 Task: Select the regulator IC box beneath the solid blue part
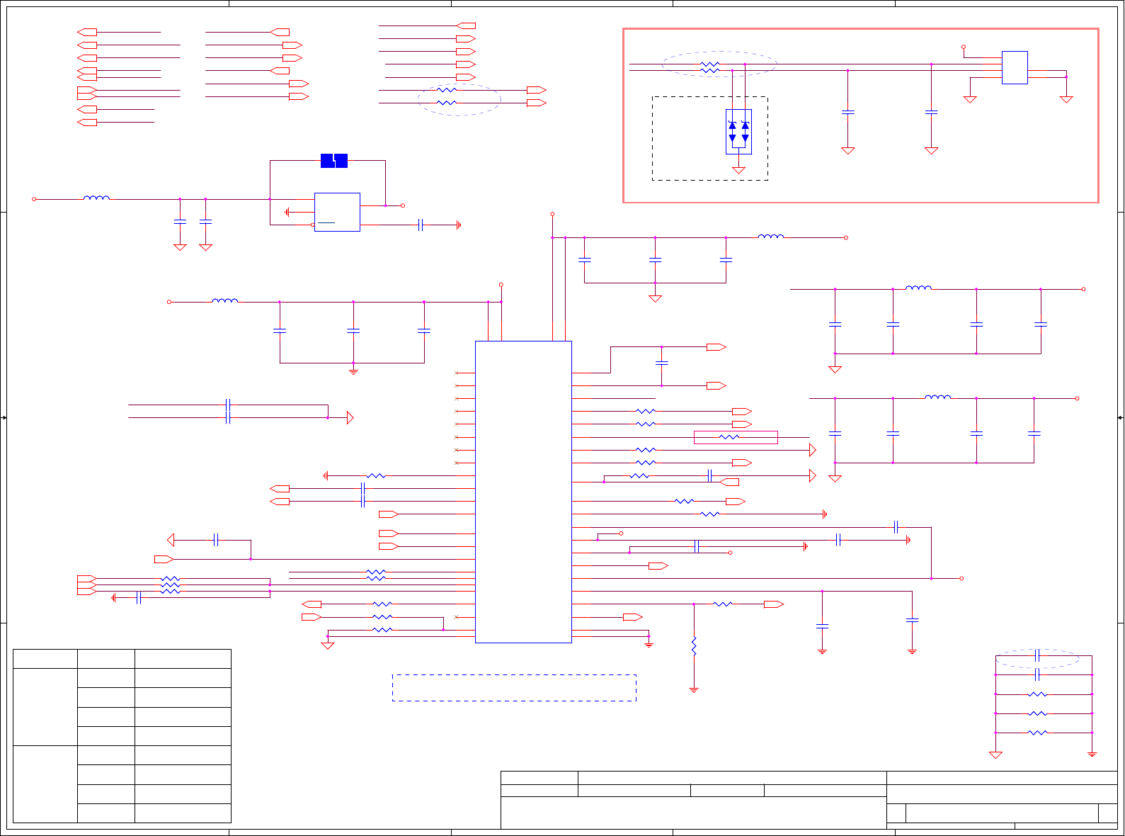pos(337,212)
